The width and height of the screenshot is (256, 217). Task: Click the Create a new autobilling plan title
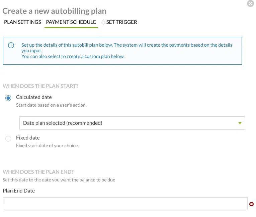point(54,11)
